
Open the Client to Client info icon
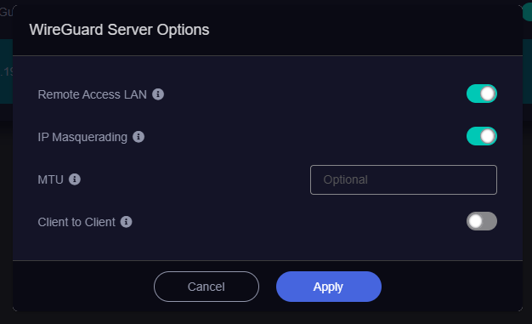[127, 222]
